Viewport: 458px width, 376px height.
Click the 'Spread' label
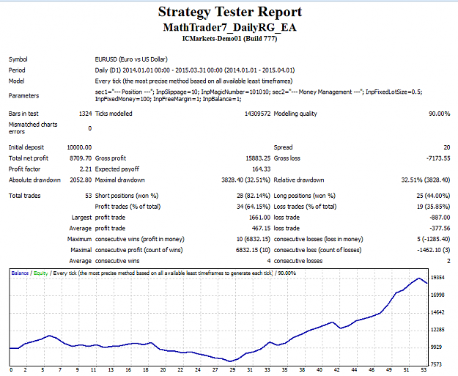tap(283, 147)
